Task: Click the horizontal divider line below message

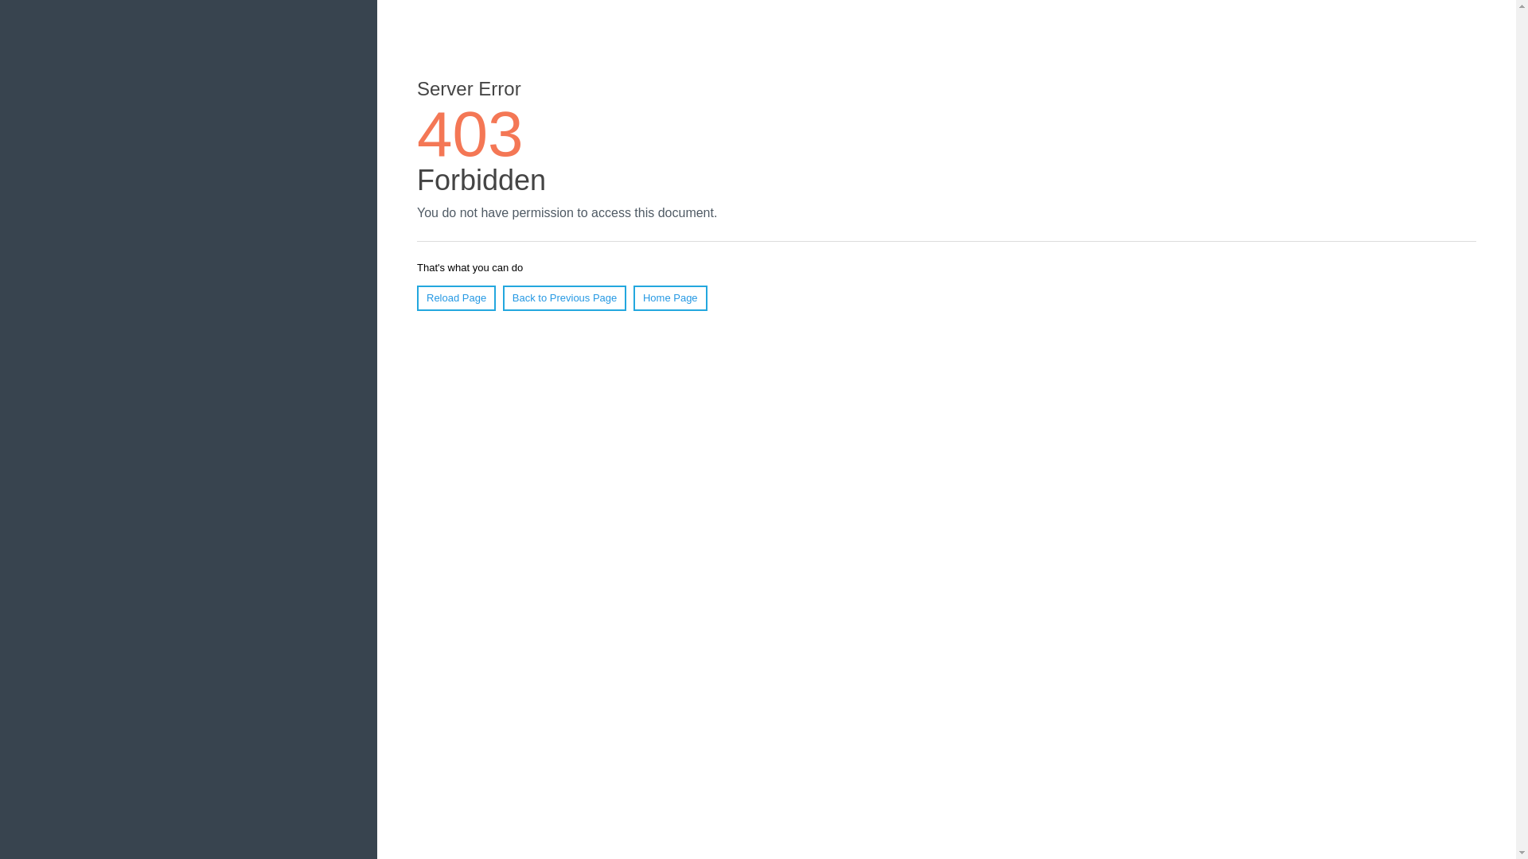Action: 945,241
